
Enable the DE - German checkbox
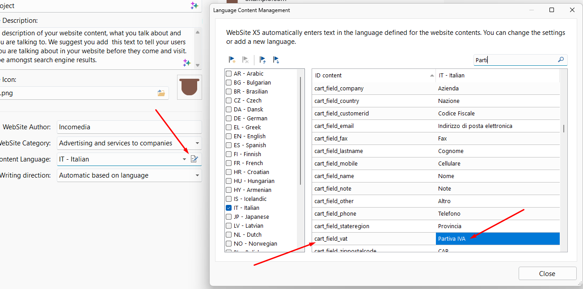tap(229, 119)
